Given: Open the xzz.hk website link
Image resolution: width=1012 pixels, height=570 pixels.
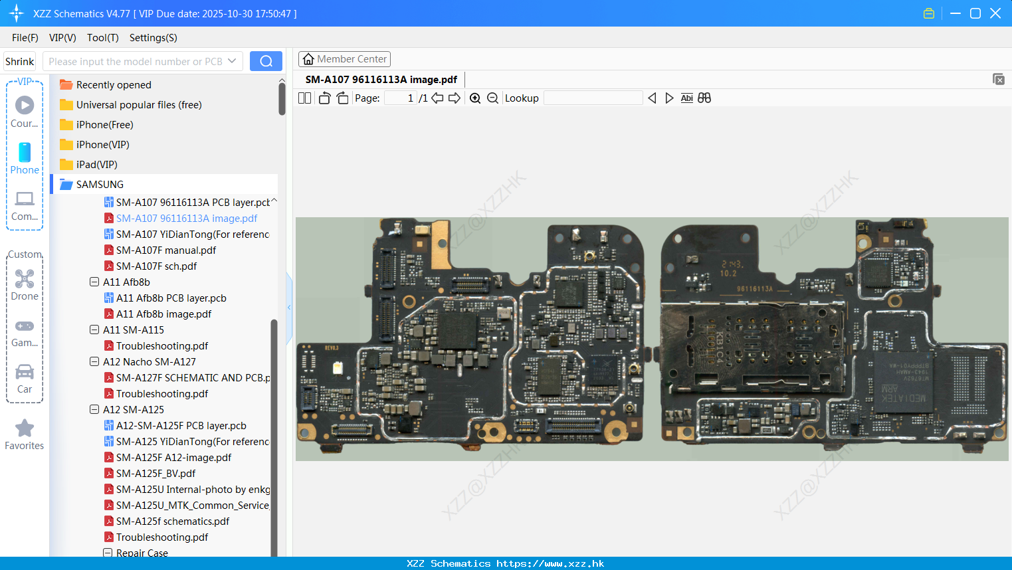Looking at the screenshot, I should point(550,563).
